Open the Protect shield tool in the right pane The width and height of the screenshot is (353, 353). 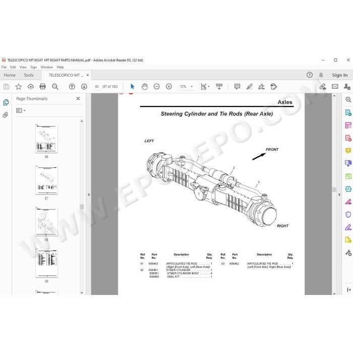(348, 214)
